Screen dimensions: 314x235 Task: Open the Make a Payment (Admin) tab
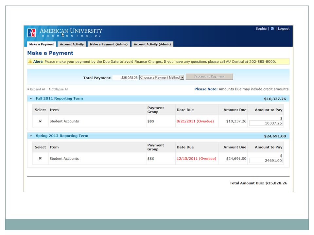pyautogui.click(x=109, y=44)
